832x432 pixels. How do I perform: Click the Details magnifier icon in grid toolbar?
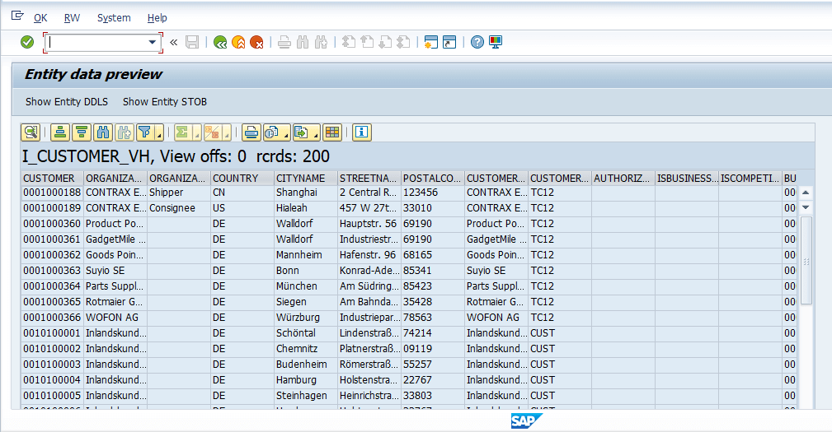[31, 132]
